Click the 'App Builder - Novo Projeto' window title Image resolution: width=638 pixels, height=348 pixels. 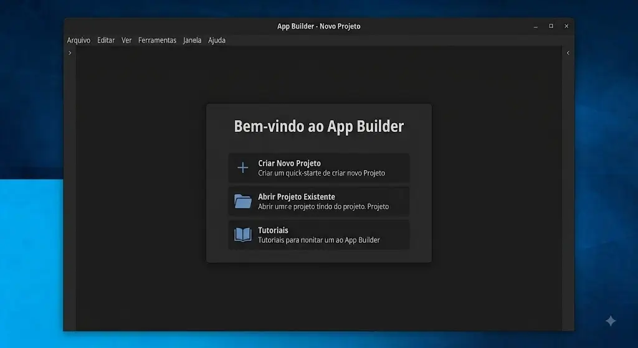pyautogui.click(x=319, y=26)
